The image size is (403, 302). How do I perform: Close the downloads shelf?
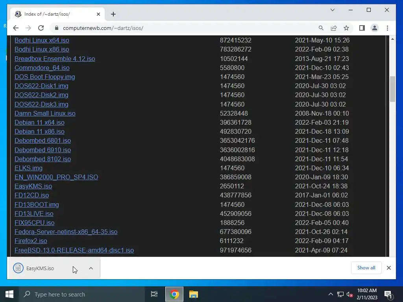pyautogui.click(x=388, y=268)
